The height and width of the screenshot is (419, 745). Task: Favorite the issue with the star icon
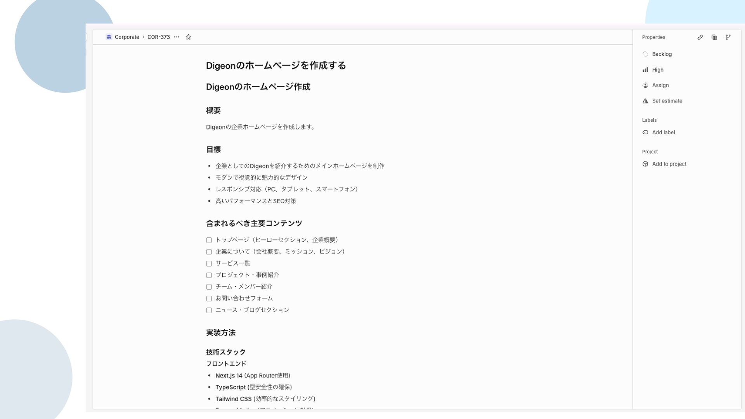pyautogui.click(x=188, y=37)
